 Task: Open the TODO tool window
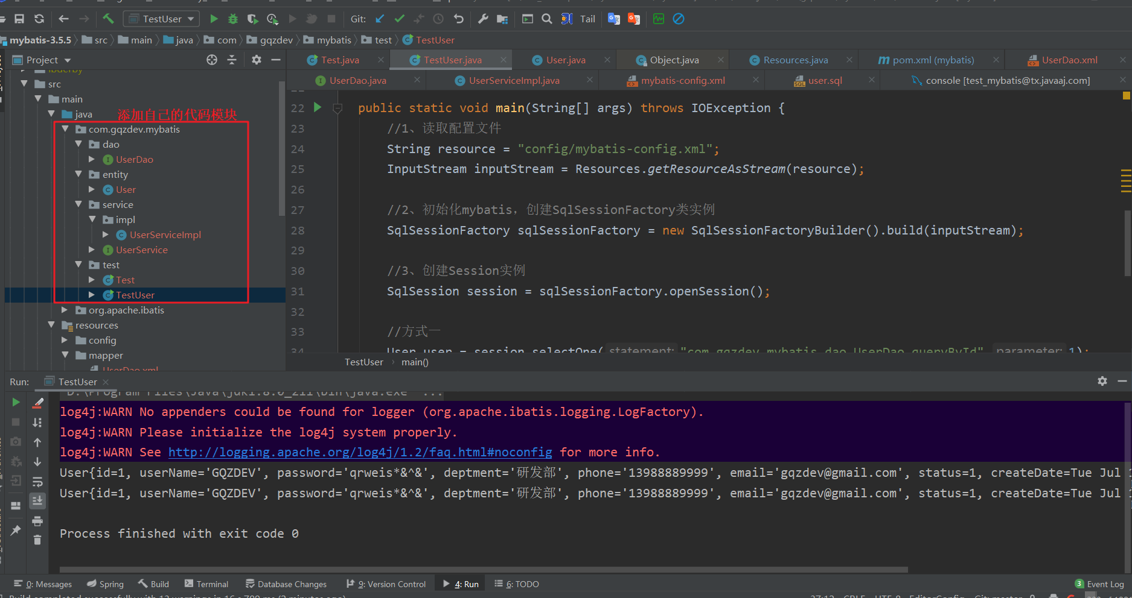[517, 584]
